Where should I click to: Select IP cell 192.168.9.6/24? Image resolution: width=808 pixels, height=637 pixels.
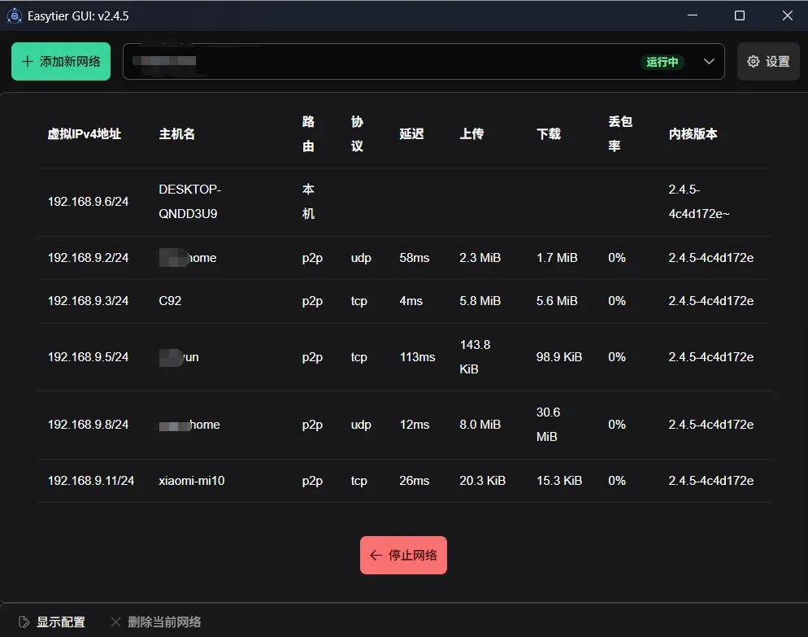(x=88, y=202)
